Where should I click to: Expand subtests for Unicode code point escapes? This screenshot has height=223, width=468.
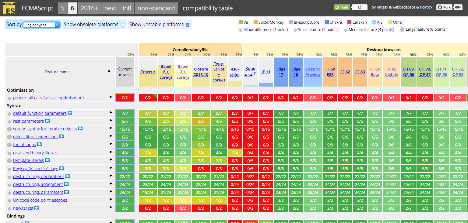(111, 199)
